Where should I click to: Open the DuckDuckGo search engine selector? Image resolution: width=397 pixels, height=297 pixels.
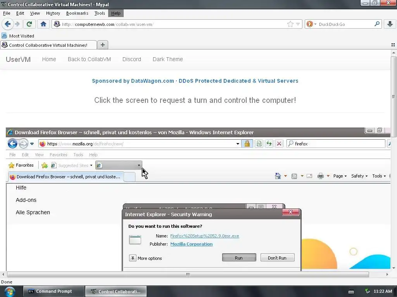click(x=311, y=24)
